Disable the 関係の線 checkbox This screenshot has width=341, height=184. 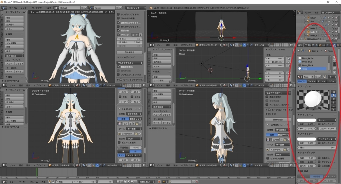tap(119, 31)
